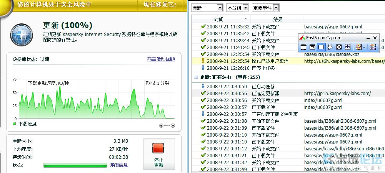The image size is (385, 173).
Task: Select Capture Rectangular Region tool in FastStone
Action: point(321,47)
